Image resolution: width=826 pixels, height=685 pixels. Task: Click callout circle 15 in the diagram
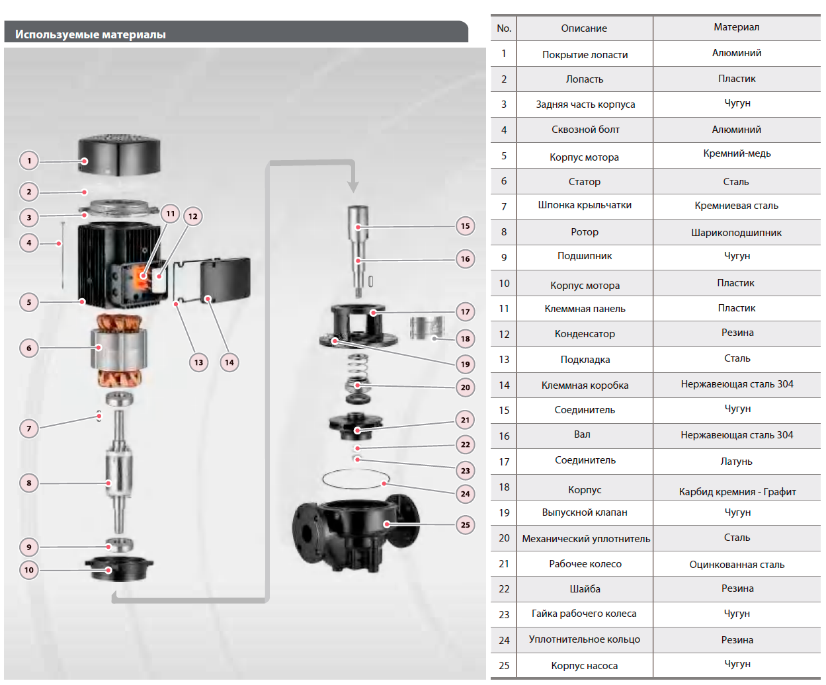[466, 226]
